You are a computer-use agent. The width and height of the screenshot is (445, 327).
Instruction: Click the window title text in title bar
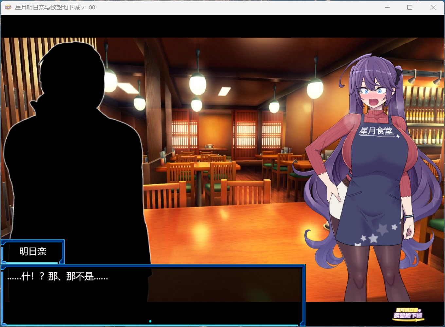(x=55, y=7)
